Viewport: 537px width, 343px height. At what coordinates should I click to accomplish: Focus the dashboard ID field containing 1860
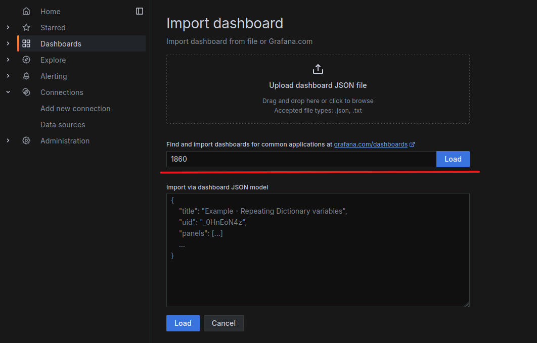301,159
